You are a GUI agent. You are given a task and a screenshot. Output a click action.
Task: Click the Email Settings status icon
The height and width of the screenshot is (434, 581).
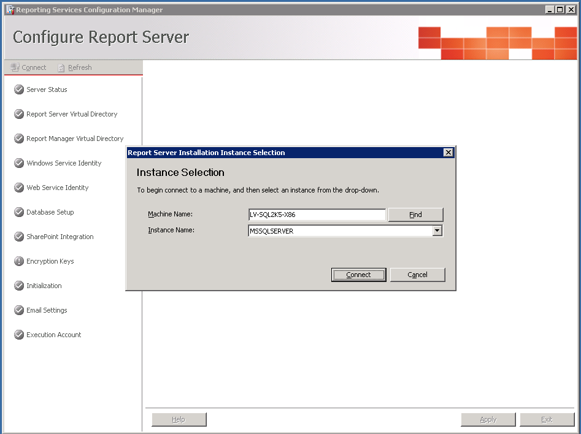point(19,310)
